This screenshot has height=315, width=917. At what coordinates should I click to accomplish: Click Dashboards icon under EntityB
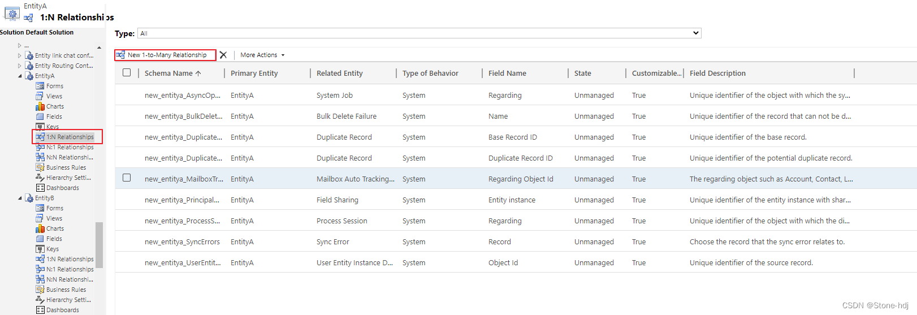(x=40, y=310)
